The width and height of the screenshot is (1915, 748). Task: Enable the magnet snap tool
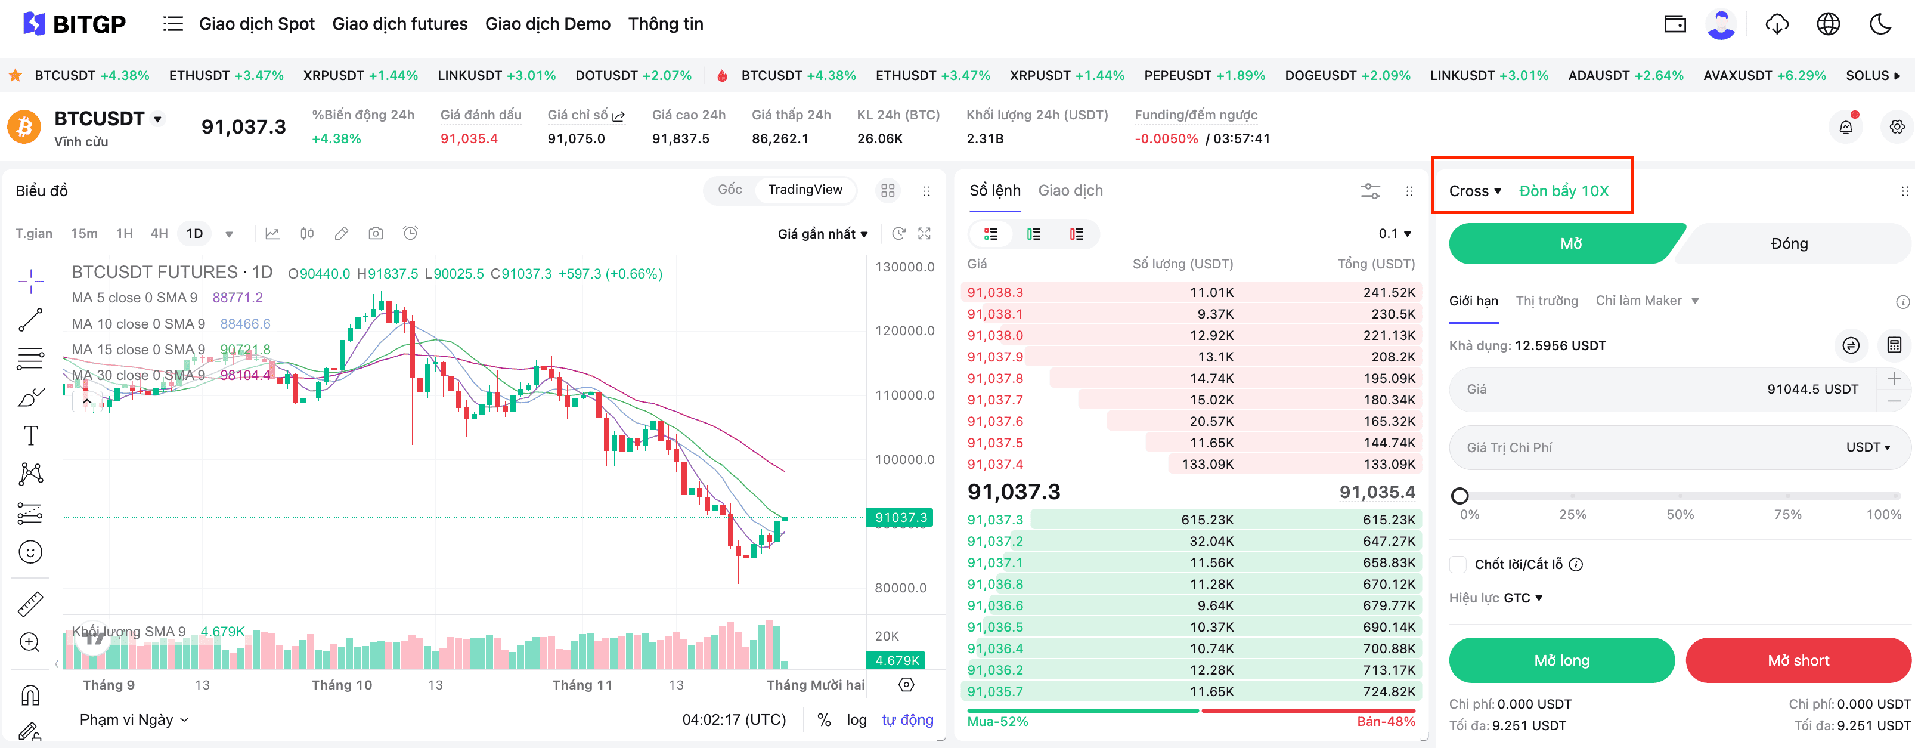(30, 693)
